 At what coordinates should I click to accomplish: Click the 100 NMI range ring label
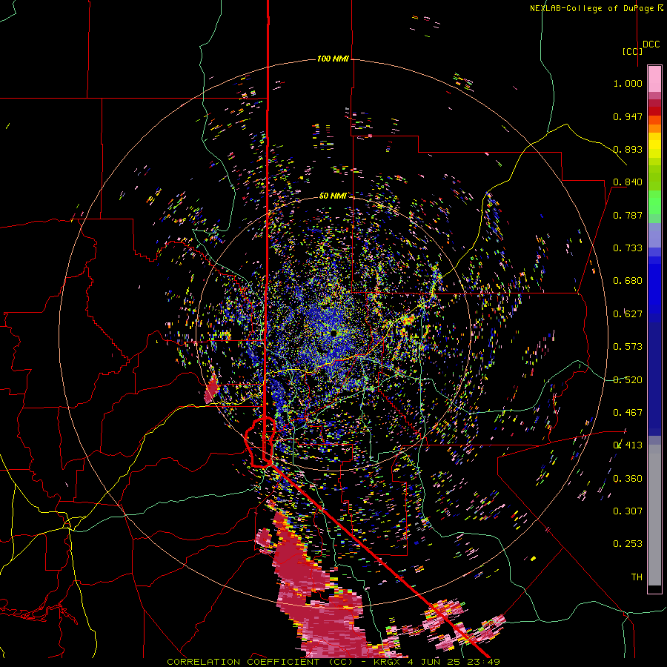[333, 59]
